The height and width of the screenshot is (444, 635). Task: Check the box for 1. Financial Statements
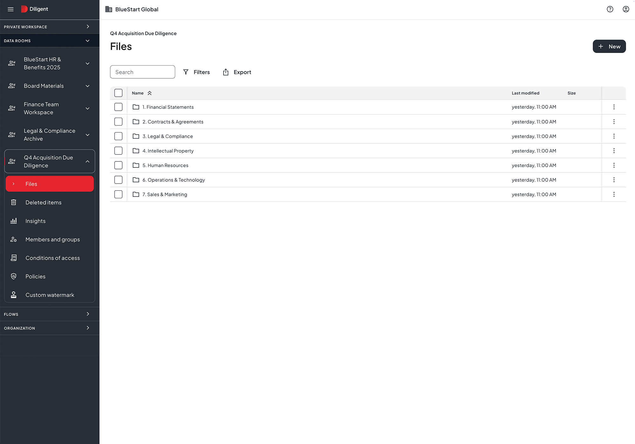pos(118,107)
